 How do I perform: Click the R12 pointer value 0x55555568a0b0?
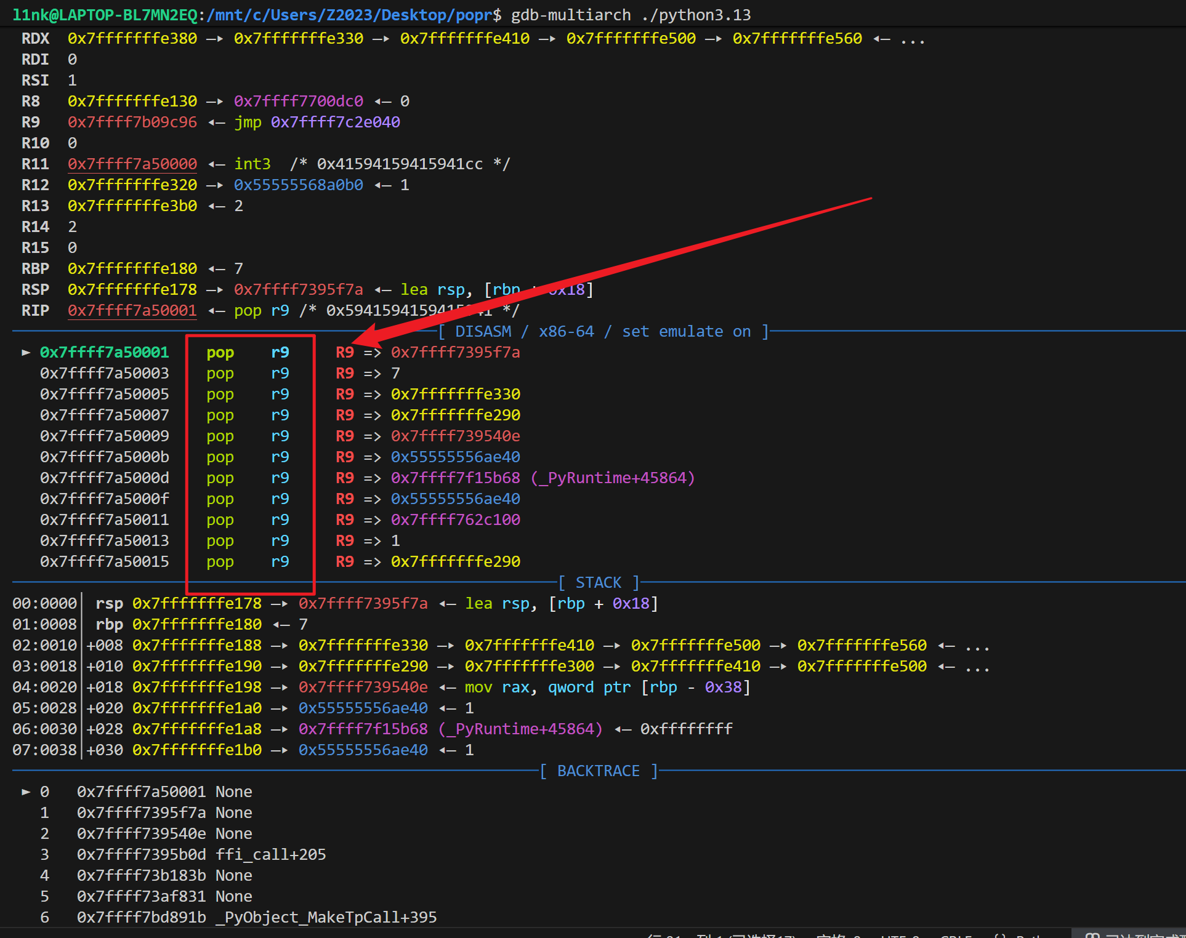(x=298, y=185)
